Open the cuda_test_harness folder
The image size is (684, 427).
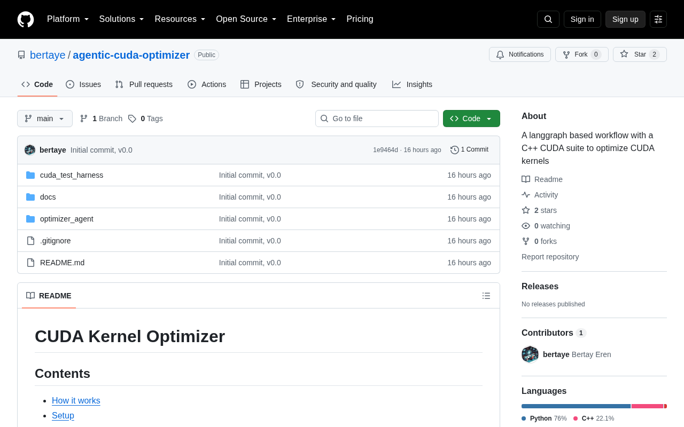pyautogui.click(x=72, y=175)
